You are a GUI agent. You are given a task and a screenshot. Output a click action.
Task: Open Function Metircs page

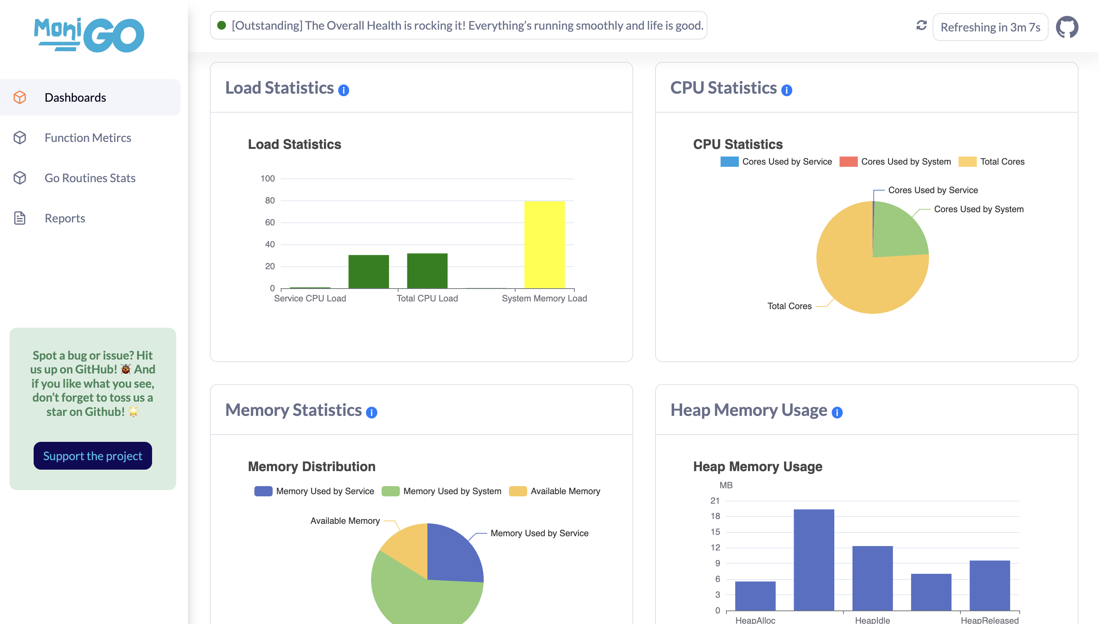tap(88, 138)
